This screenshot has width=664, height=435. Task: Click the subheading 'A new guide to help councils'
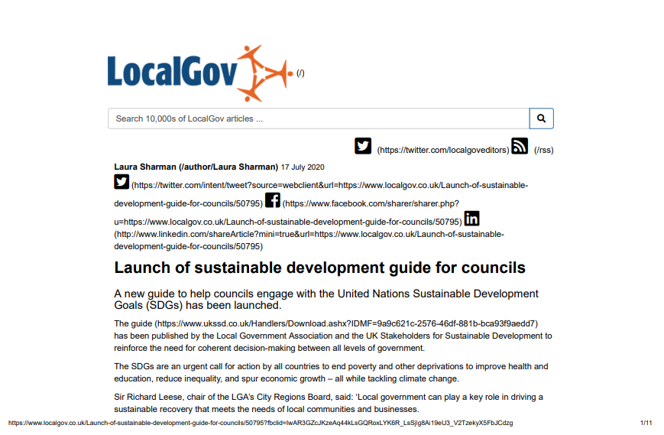coord(326,300)
